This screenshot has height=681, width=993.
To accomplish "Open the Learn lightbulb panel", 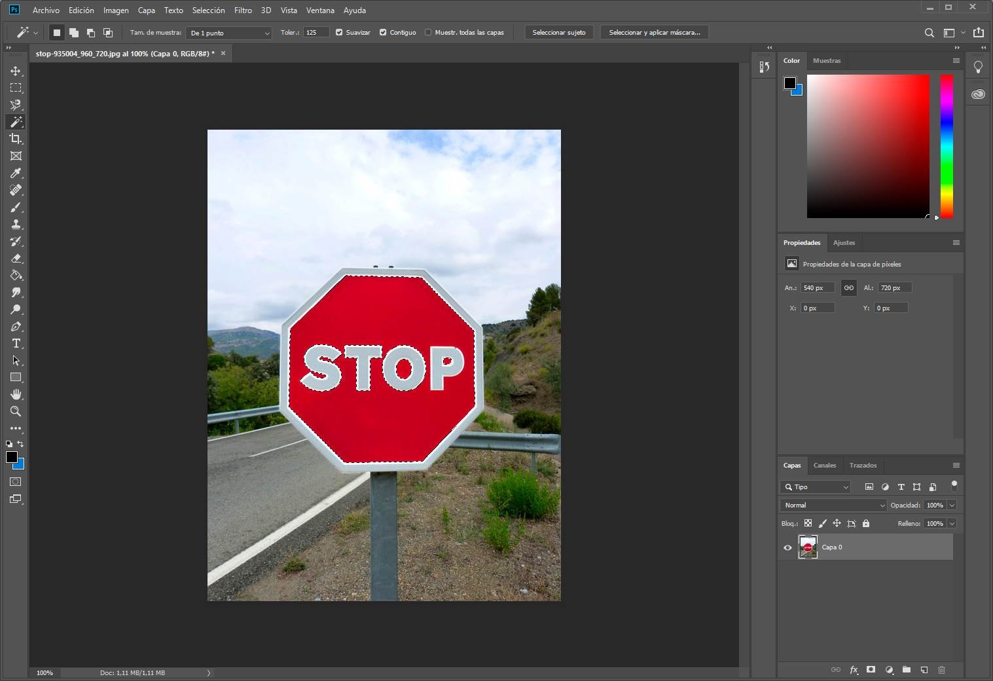I will click(x=978, y=67).
